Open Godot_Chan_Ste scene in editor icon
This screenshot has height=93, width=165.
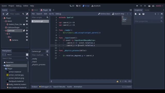[24, 24]
